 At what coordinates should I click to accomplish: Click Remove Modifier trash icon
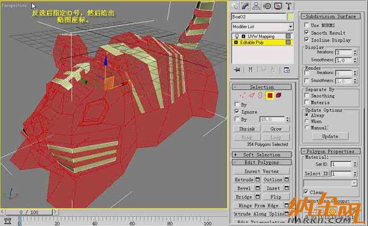(x=272, y=70)
